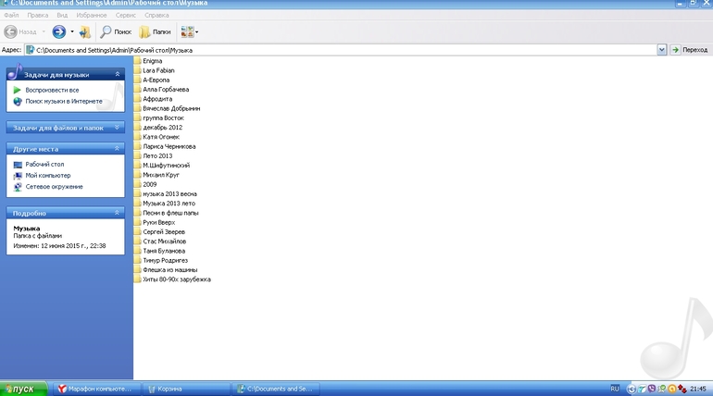Open the address bar dropdown arrow
The image size is (713, 396).
(x=661, y=49)
